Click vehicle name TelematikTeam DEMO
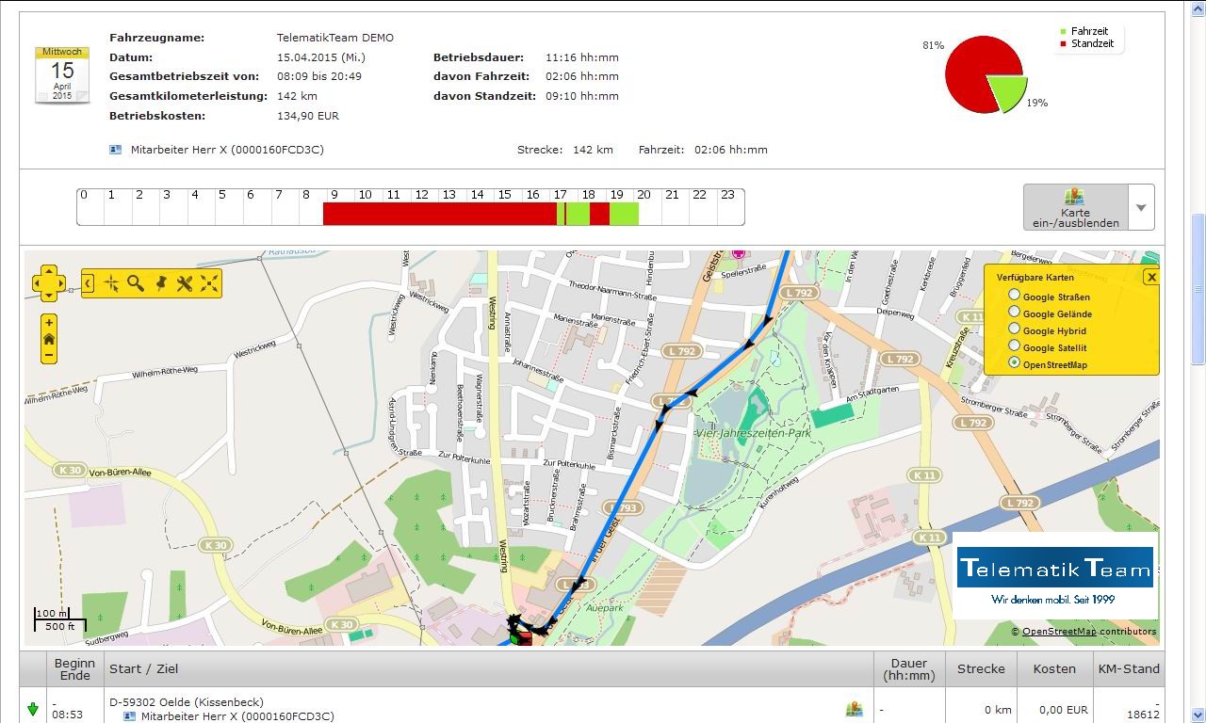The image size is (1206, 723). tap(335, 38)
